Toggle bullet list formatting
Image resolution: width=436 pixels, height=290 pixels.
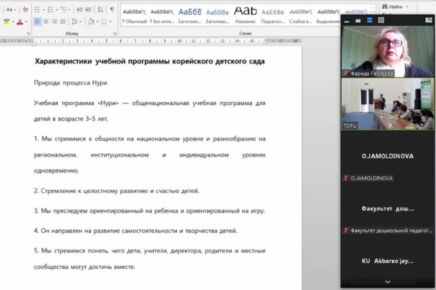point(38,9)
